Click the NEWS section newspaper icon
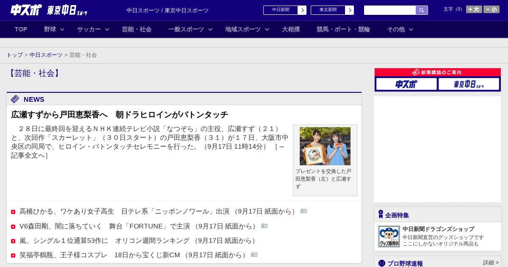508x267 pixels. click(15, 99)
